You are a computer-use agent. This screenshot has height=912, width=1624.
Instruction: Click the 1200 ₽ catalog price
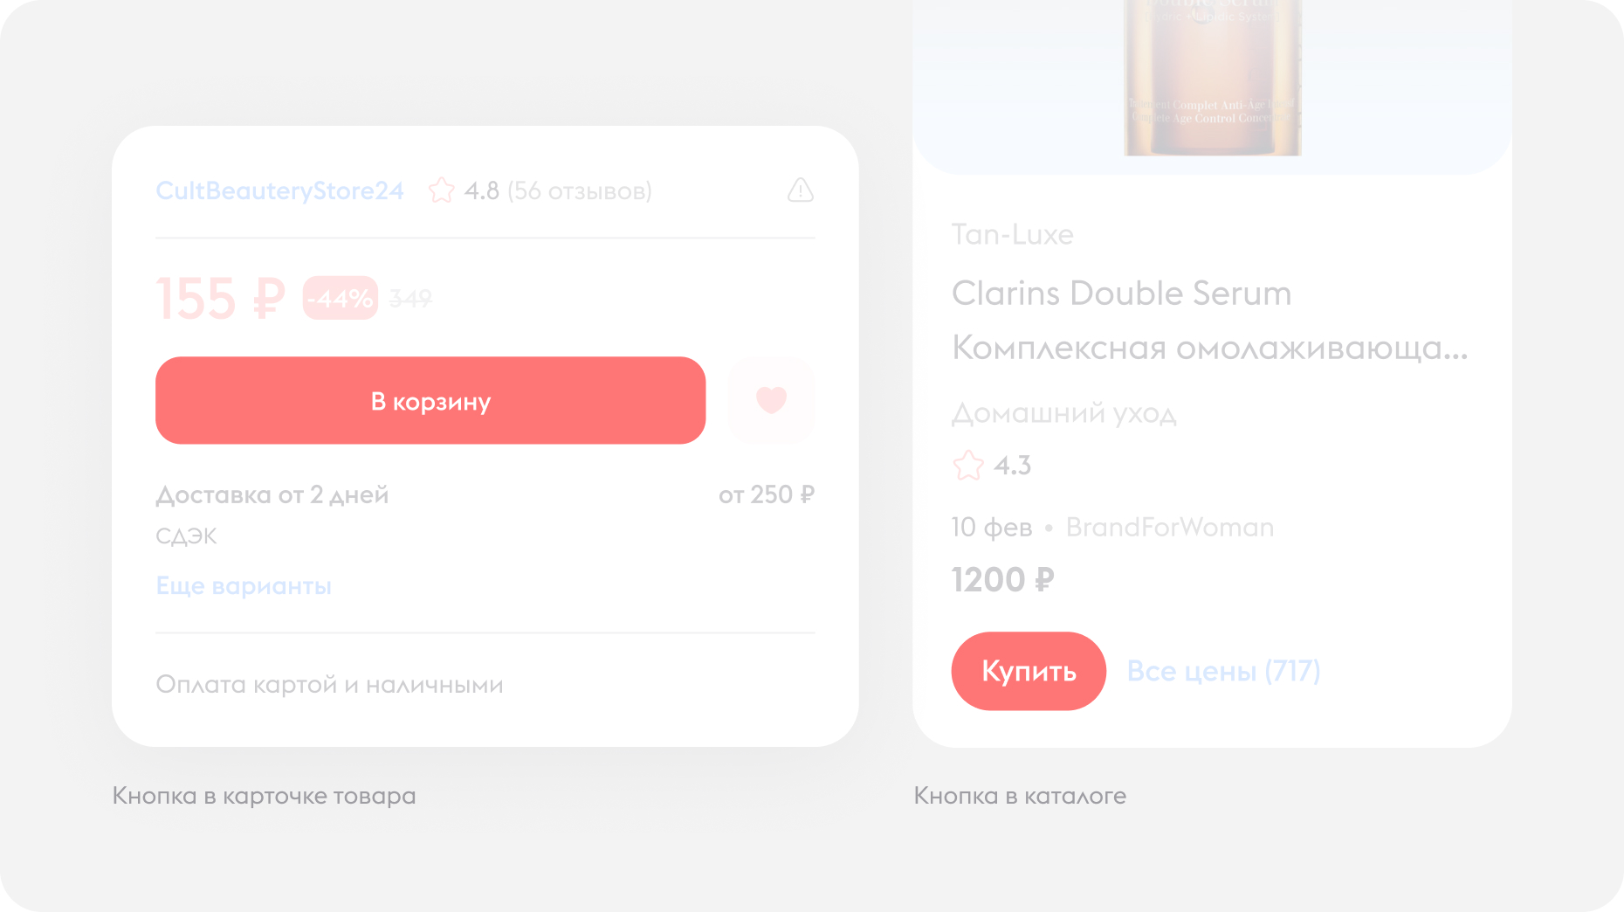coord(1002,579)
